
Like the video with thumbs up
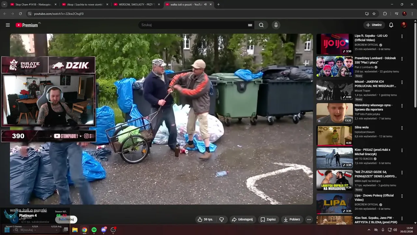205,219
